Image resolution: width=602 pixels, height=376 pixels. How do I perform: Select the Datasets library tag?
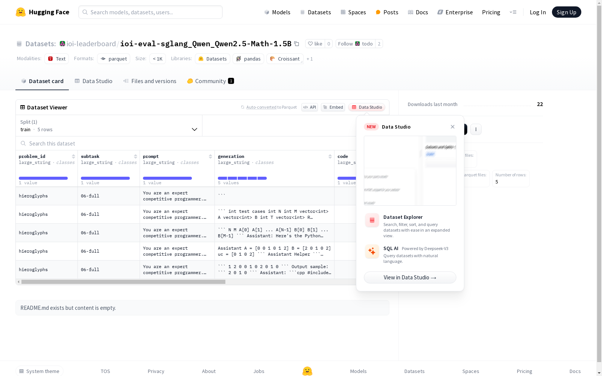(x=213, y=59)
